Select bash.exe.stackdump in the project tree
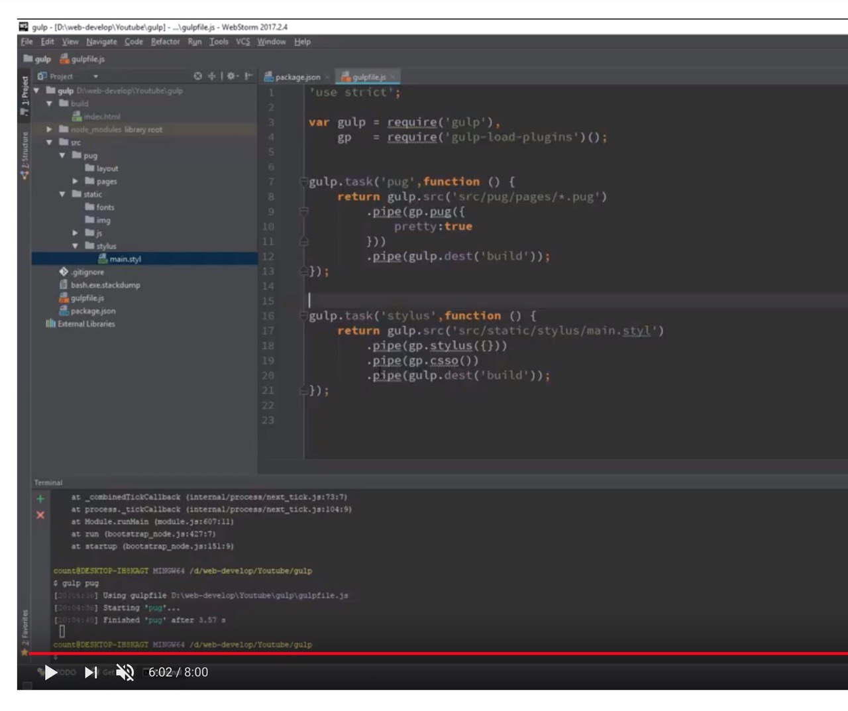 point(105,285)
